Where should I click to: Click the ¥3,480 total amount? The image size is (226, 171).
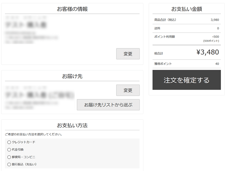[x=208, y=52]
